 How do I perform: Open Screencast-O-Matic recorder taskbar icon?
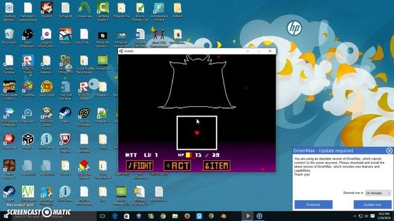coord(260,216)
